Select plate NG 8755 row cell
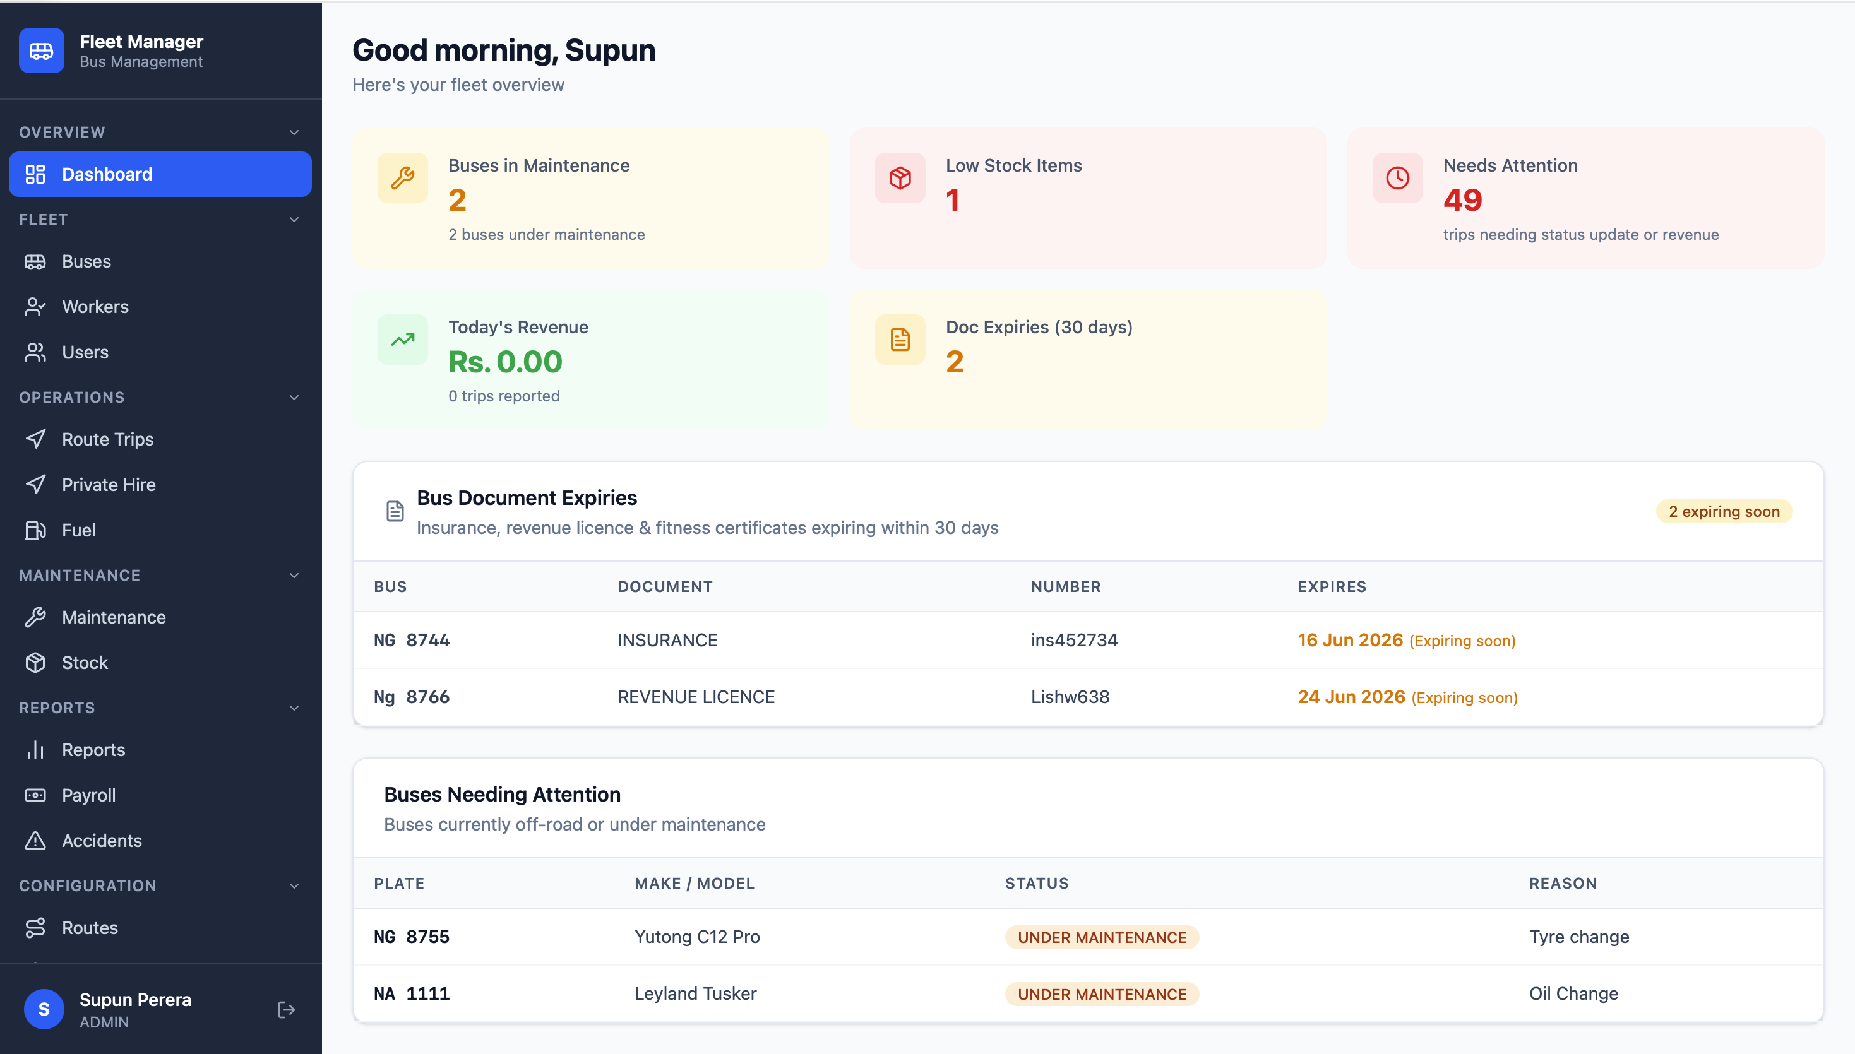 coord(411,937)
